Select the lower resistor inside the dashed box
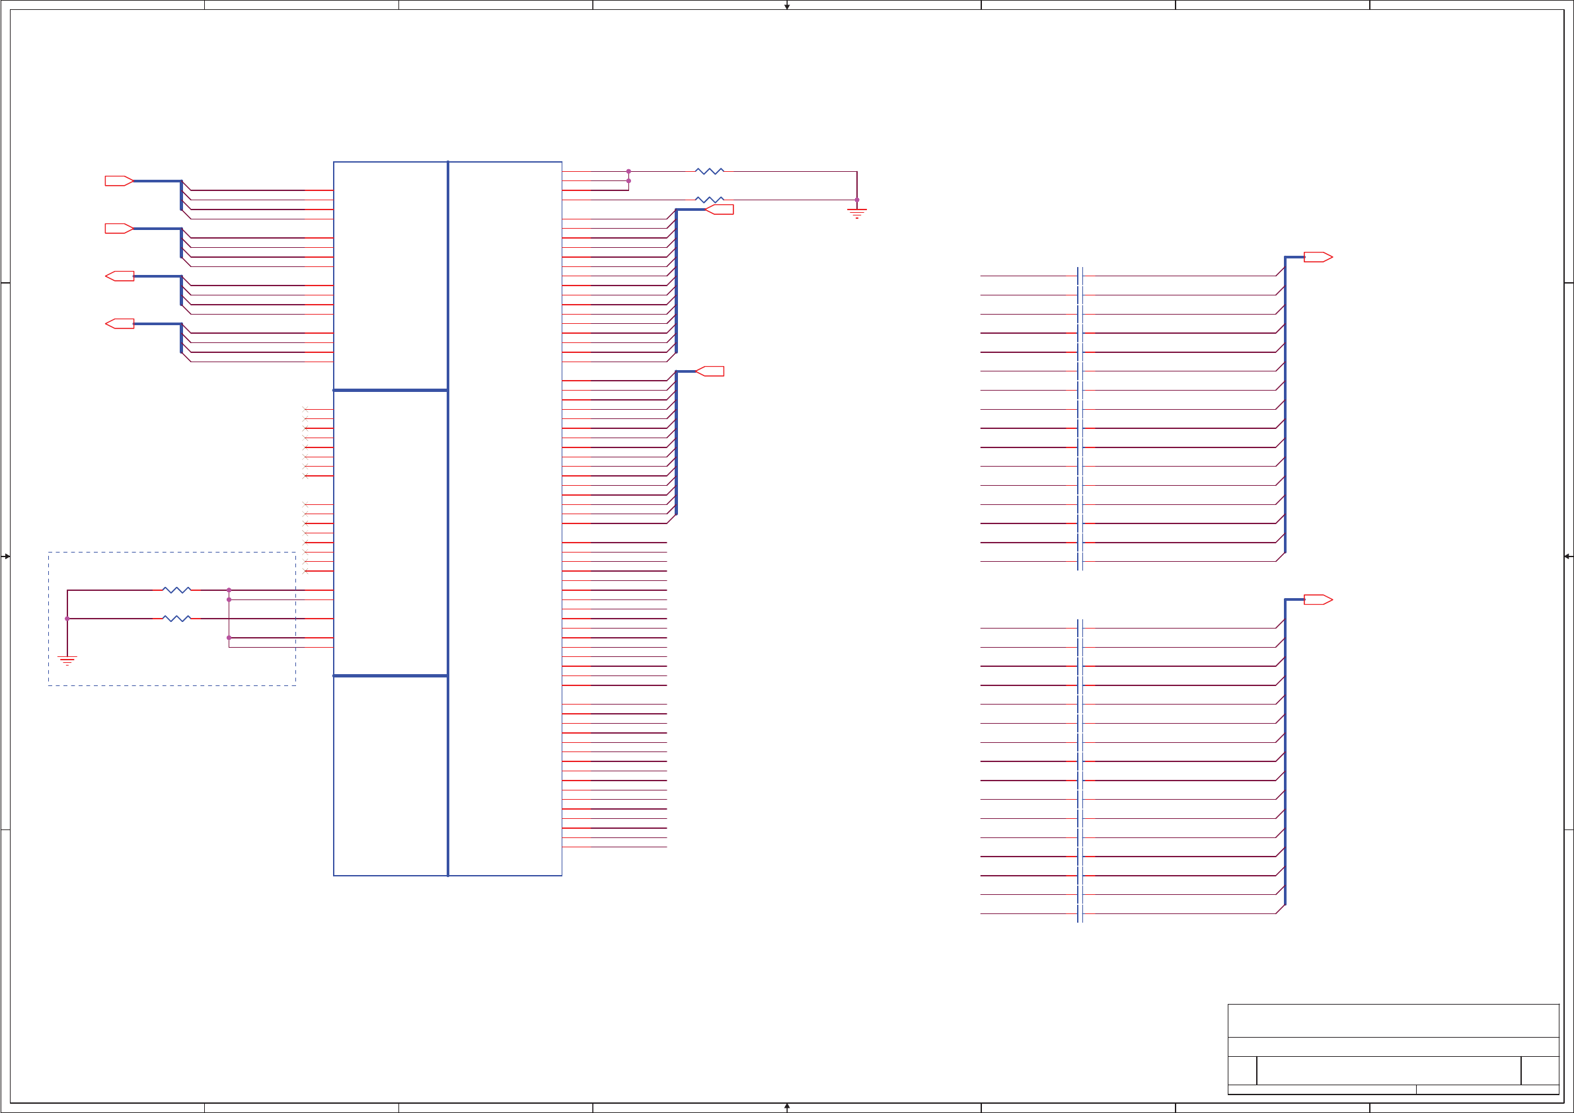Screen dimensions: 1574x1113 pyautogui.click(x=177, y=619)
